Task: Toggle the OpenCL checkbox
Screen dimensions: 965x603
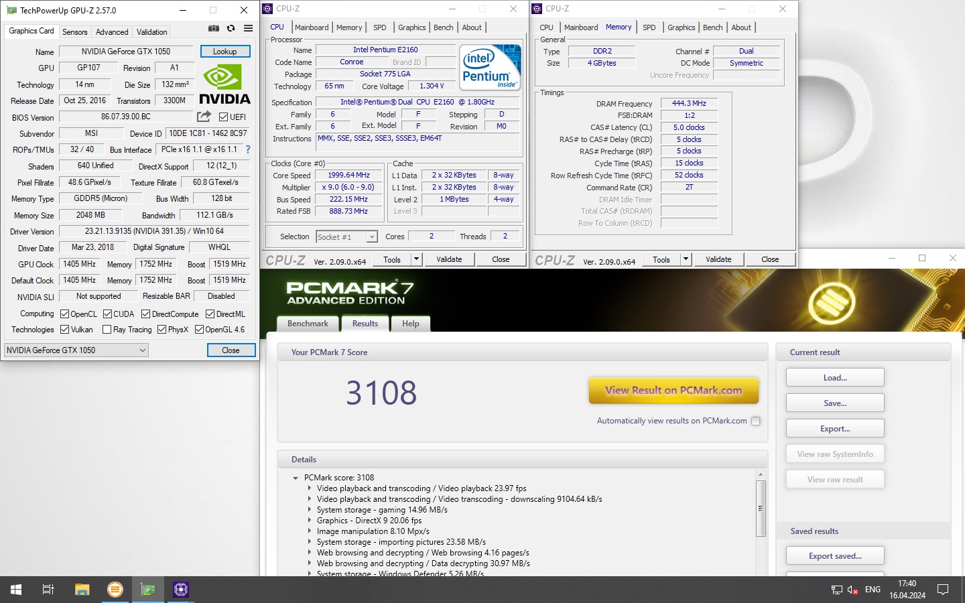Action: coord(65,314)
